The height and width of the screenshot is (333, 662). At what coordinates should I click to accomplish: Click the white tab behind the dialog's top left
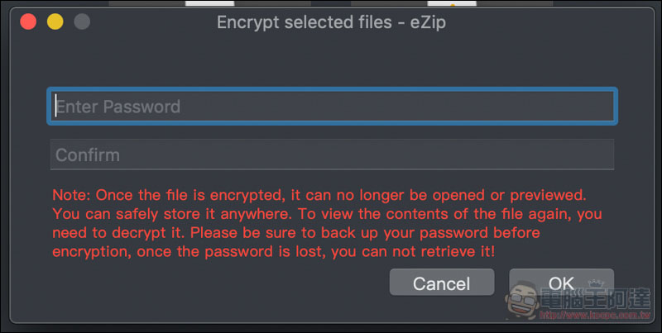tap(210, 3)
